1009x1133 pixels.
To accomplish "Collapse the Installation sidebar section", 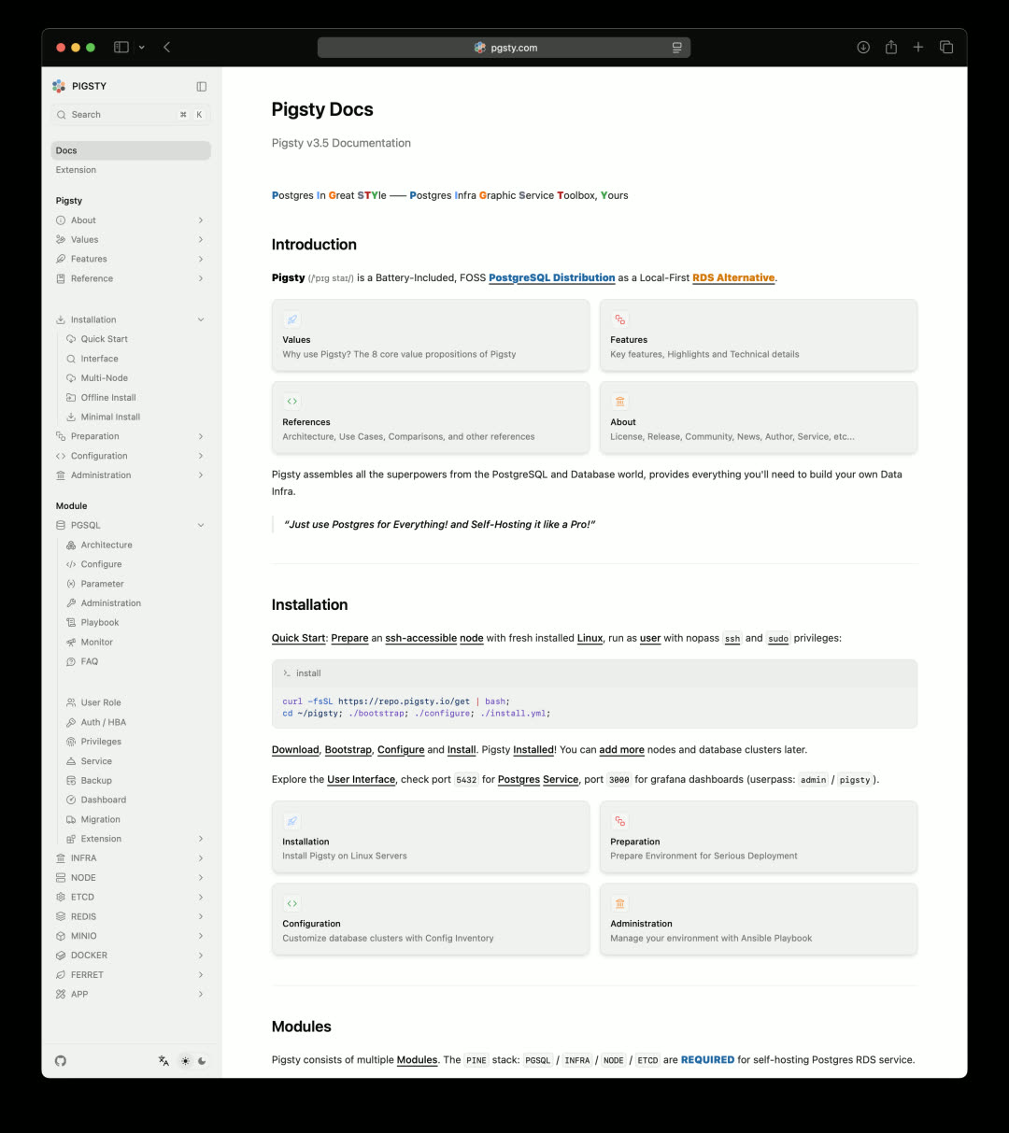I will [x=201, y=320].
